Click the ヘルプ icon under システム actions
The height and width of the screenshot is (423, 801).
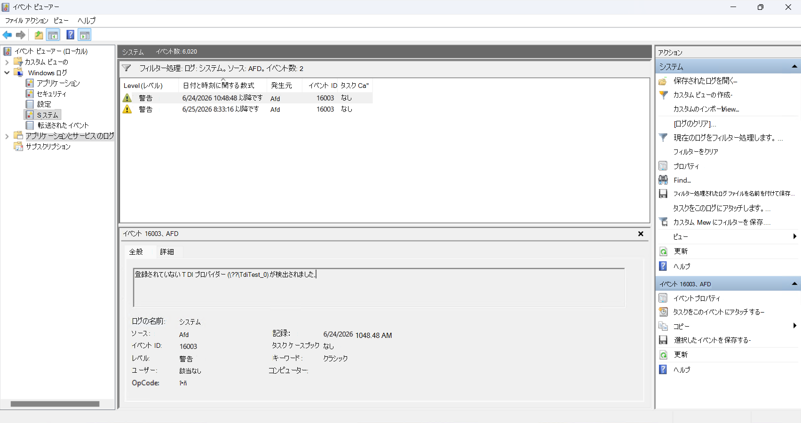pos(663,266)
